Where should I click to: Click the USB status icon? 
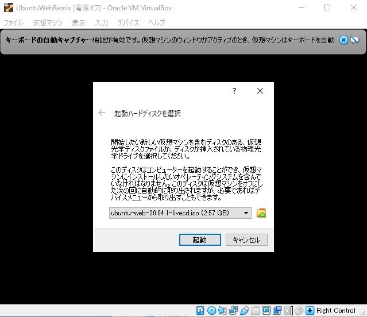244,311
